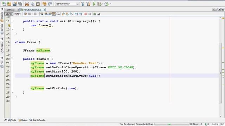225x126 pixels.
Task: Cancel the running task in status bar
Action: [191, 124]
